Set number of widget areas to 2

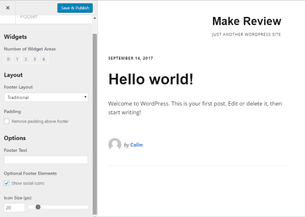click(26, 59)
